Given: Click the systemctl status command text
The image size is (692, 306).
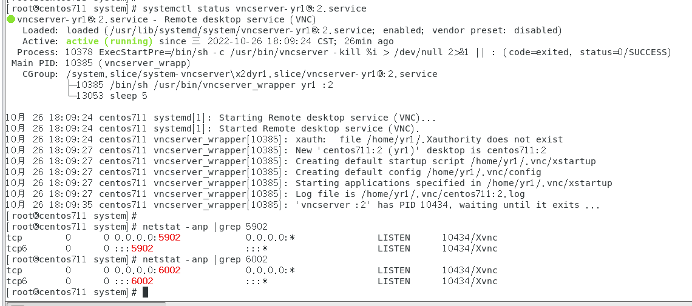Looking at the screenshot, I should pyautogui.click(x=254, y=8).
